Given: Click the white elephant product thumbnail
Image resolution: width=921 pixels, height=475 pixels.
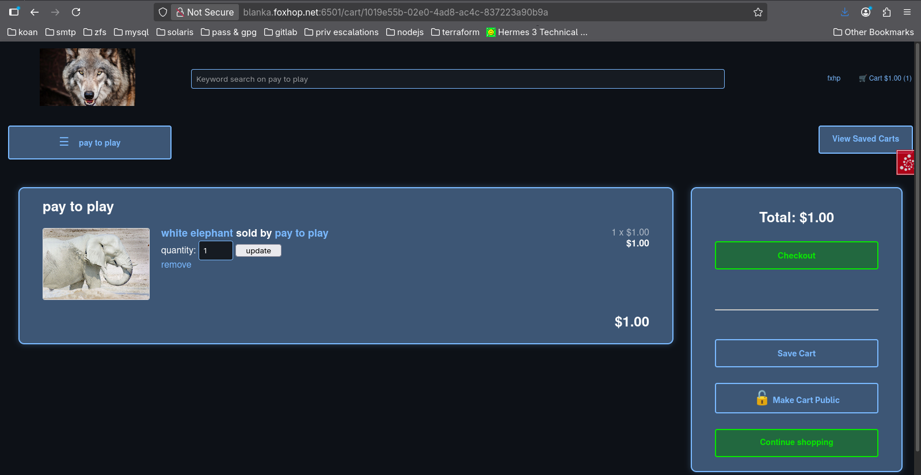Looking at the screenshot, I should tap(96, 264).
